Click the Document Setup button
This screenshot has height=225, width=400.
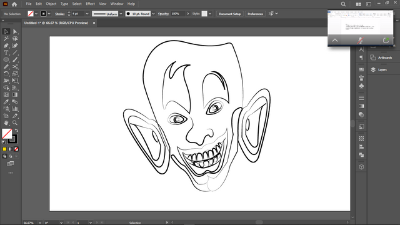click(230, 14)
